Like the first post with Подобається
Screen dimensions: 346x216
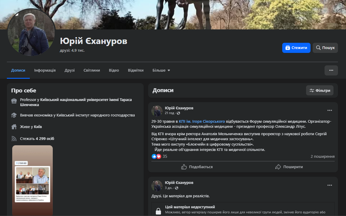(x=197, y=167)
